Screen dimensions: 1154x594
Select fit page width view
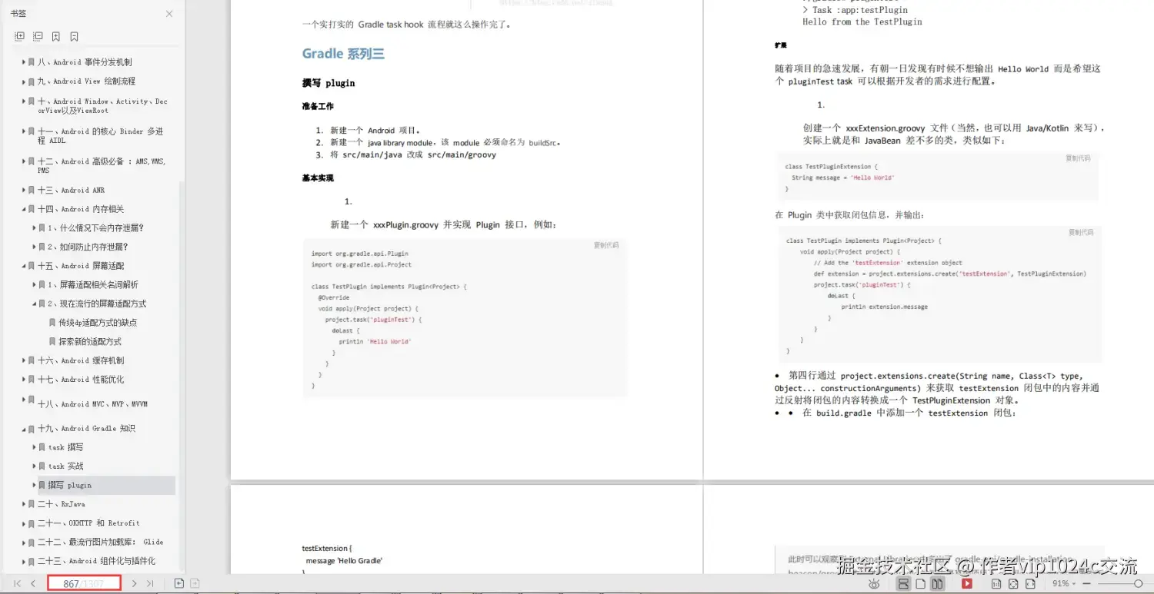tap(1031, 583)
